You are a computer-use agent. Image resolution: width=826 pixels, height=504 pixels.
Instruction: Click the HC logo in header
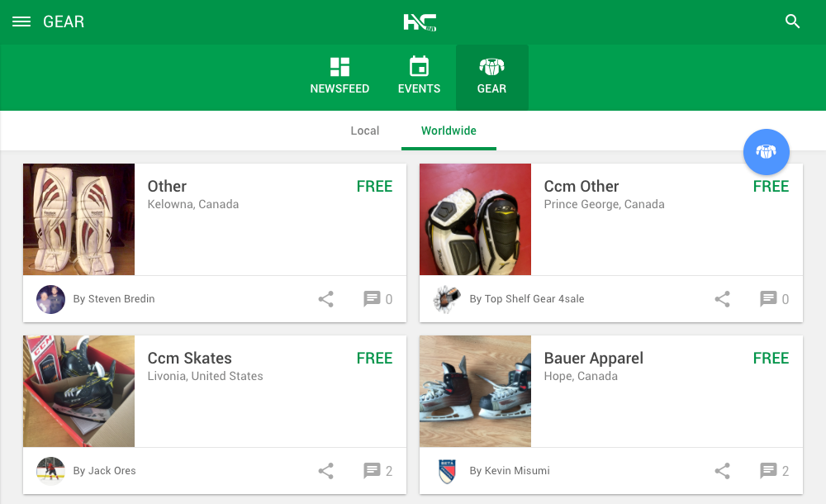(420, 22)
